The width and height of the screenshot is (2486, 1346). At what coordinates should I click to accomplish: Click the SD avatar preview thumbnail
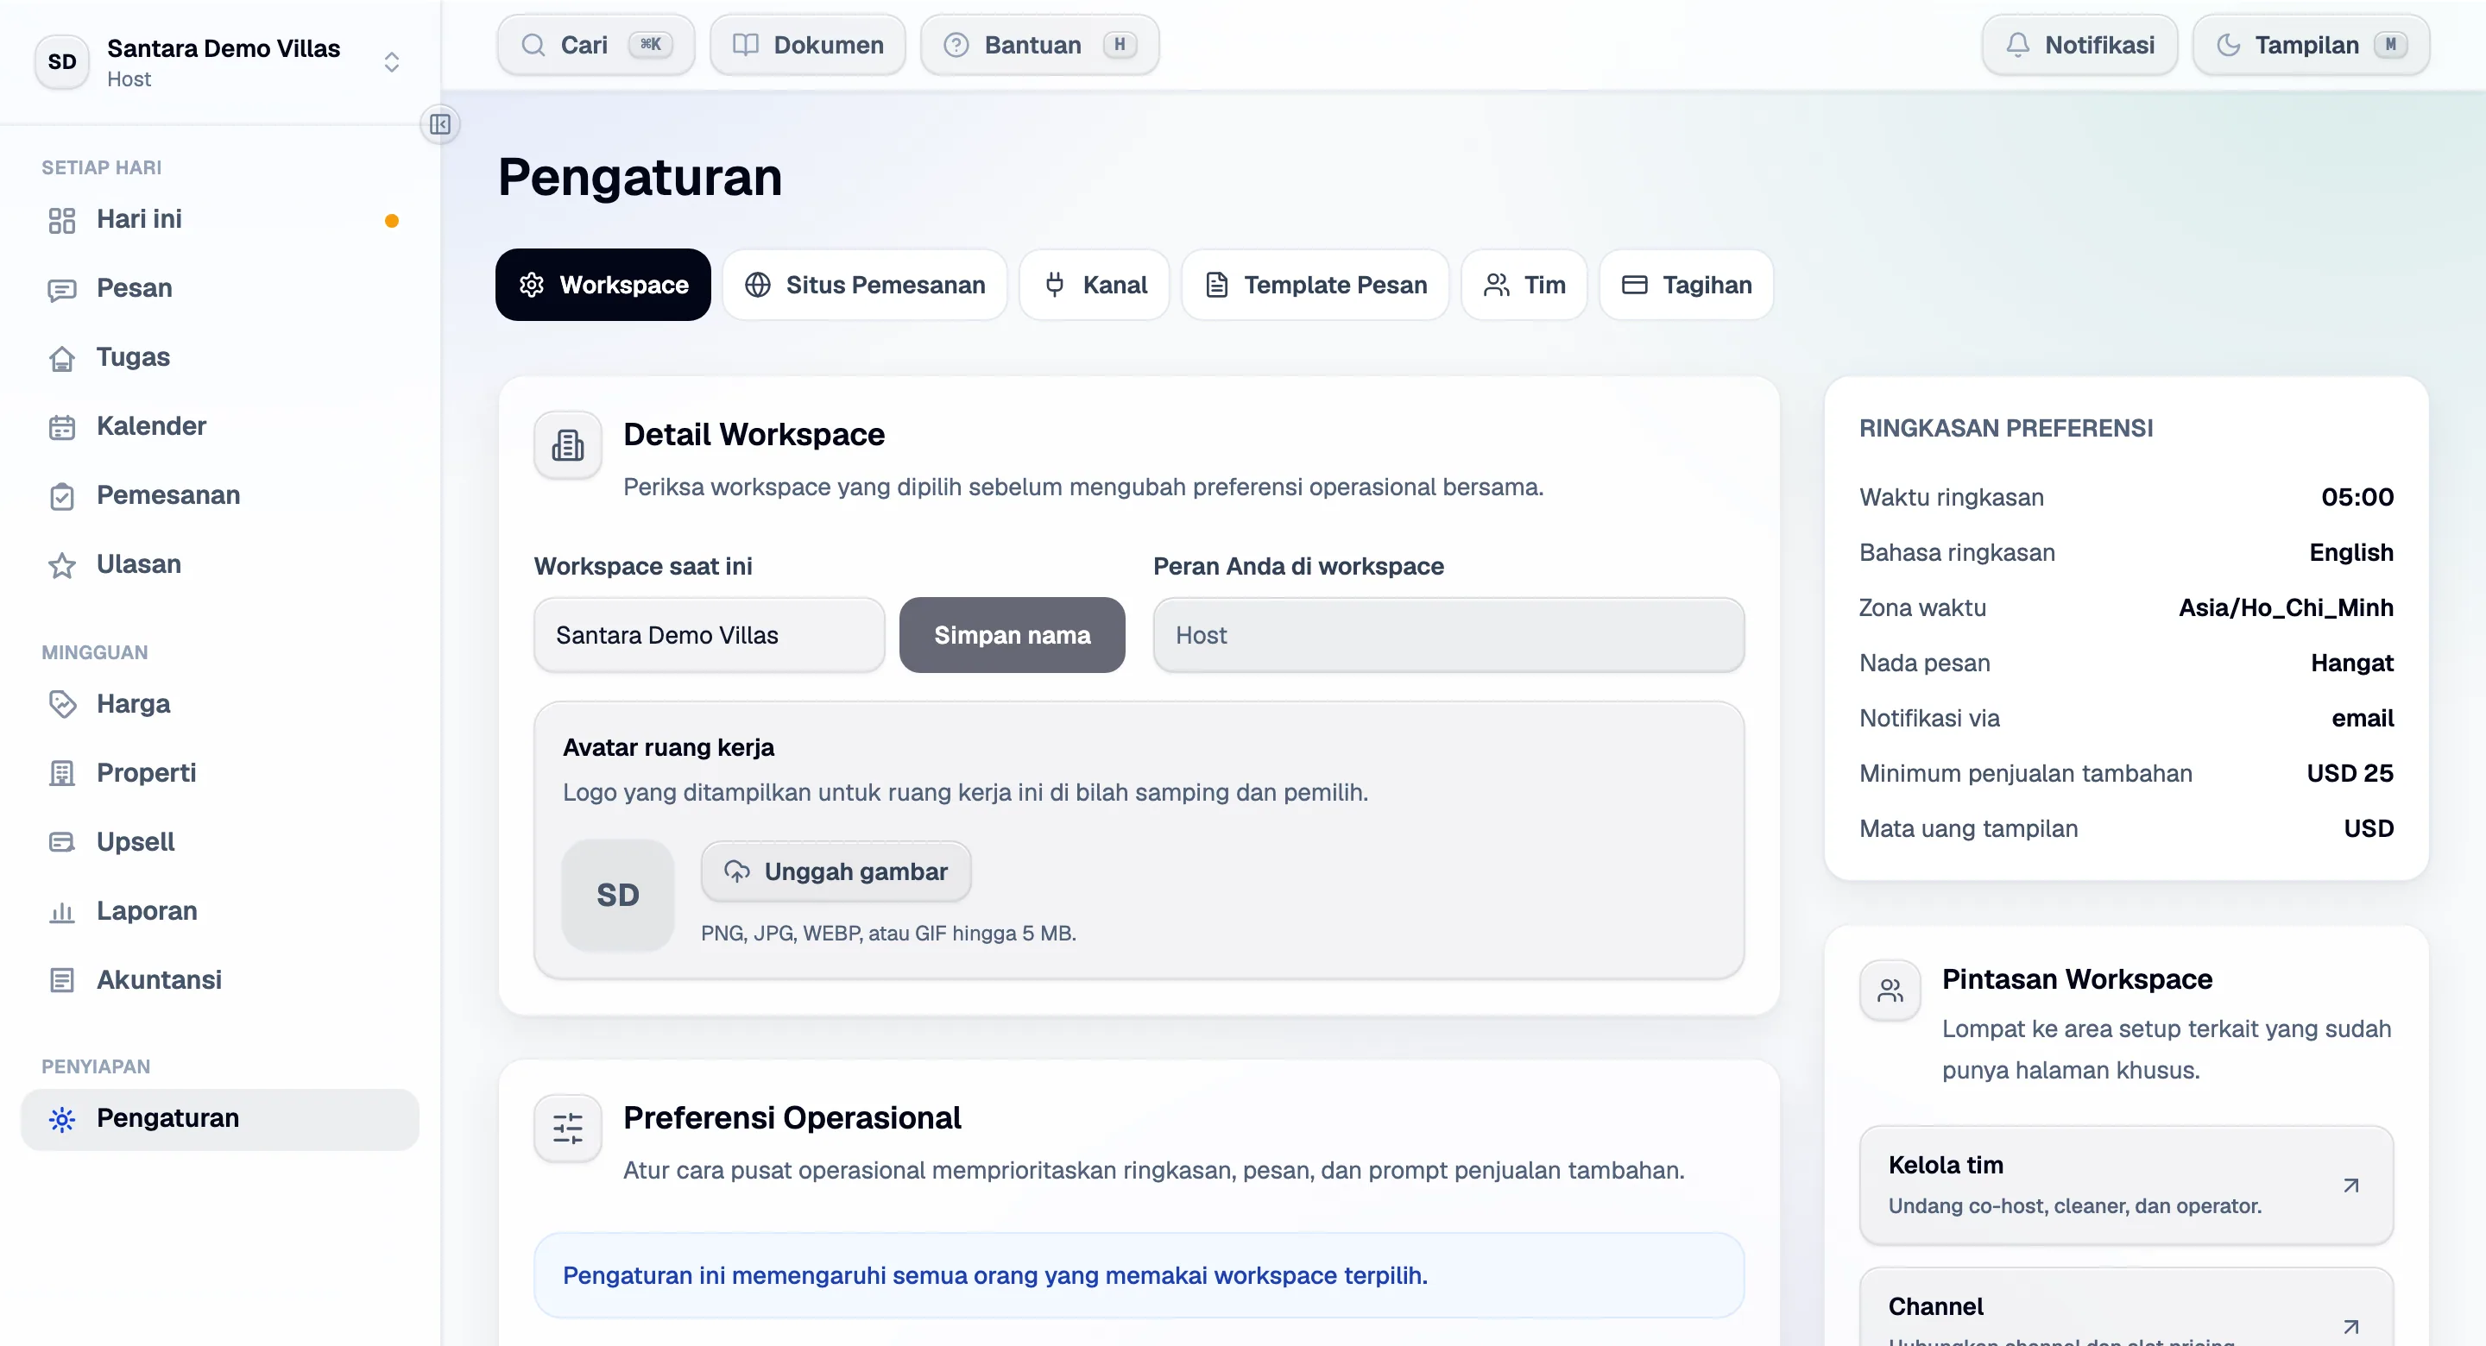tap(618, 896)
